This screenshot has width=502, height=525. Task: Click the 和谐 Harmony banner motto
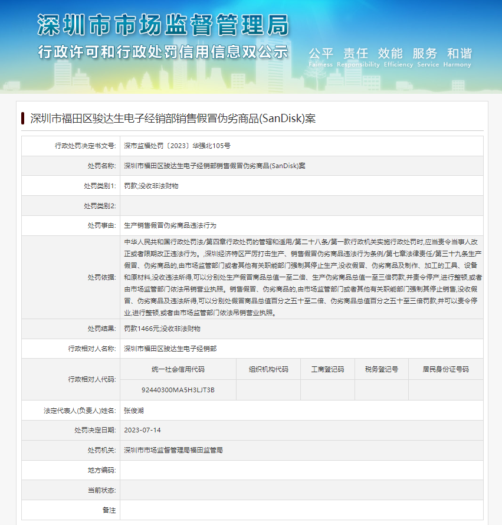457,57
